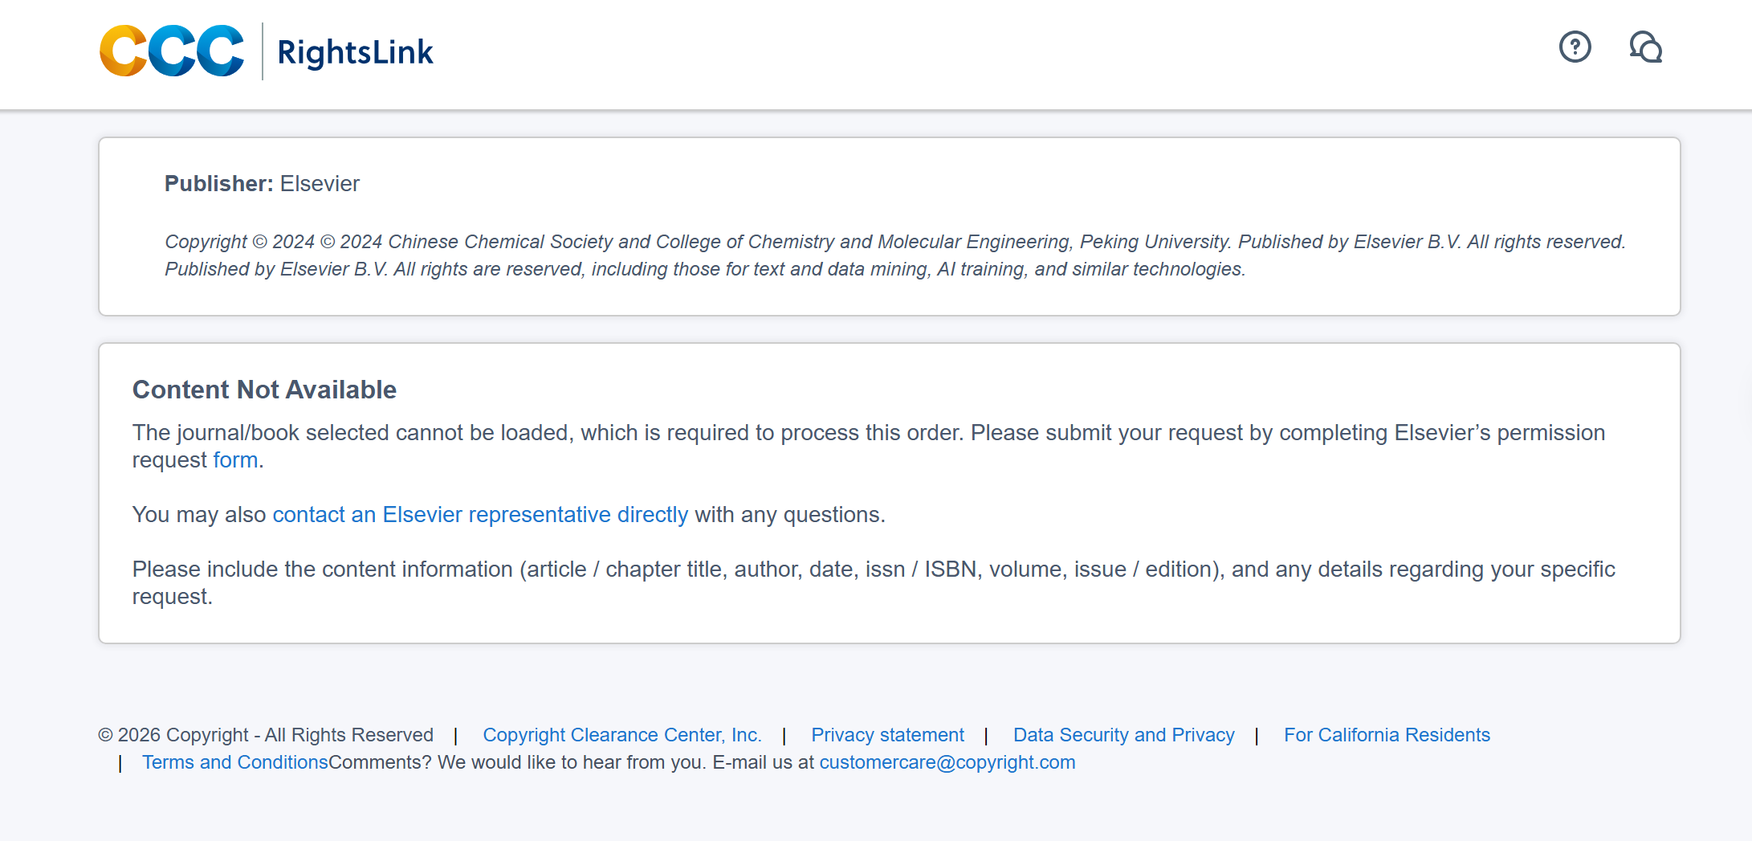1752x841 pixels.
Task: Open the Privacy statement link
Action: tap(887, 735)
